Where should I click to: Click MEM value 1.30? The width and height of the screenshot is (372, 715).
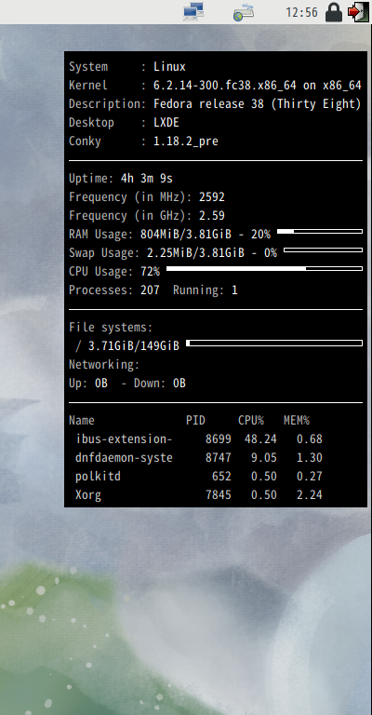[309, 458]
